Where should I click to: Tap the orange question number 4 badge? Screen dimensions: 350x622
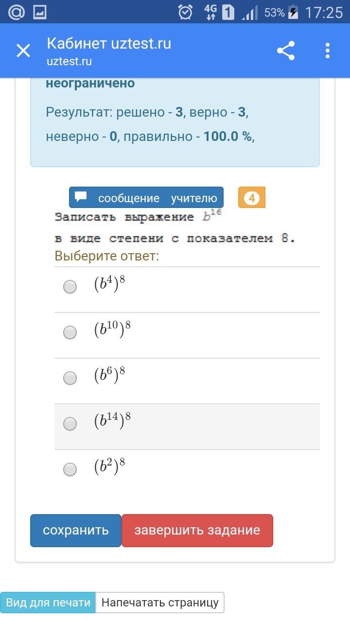(252, 198)
